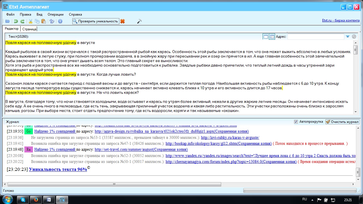Click the Проверить уникальность button
The width and height of the screenshot is (363, 204).
[96, 21]
